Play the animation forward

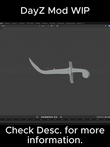48,117
